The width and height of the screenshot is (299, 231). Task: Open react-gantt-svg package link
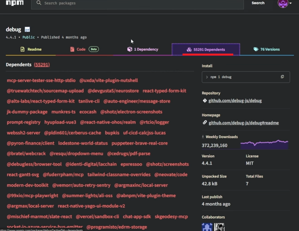[x=23, y=175]
